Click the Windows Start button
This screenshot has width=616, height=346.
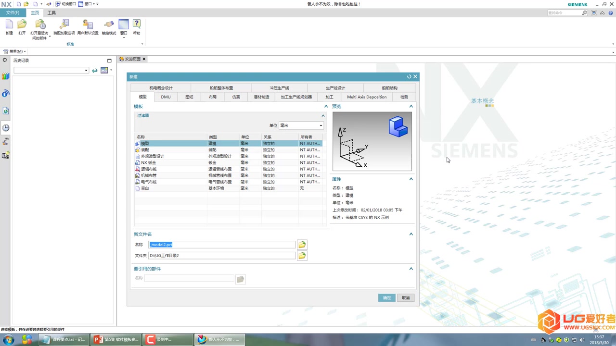click(x=8, y=340)
